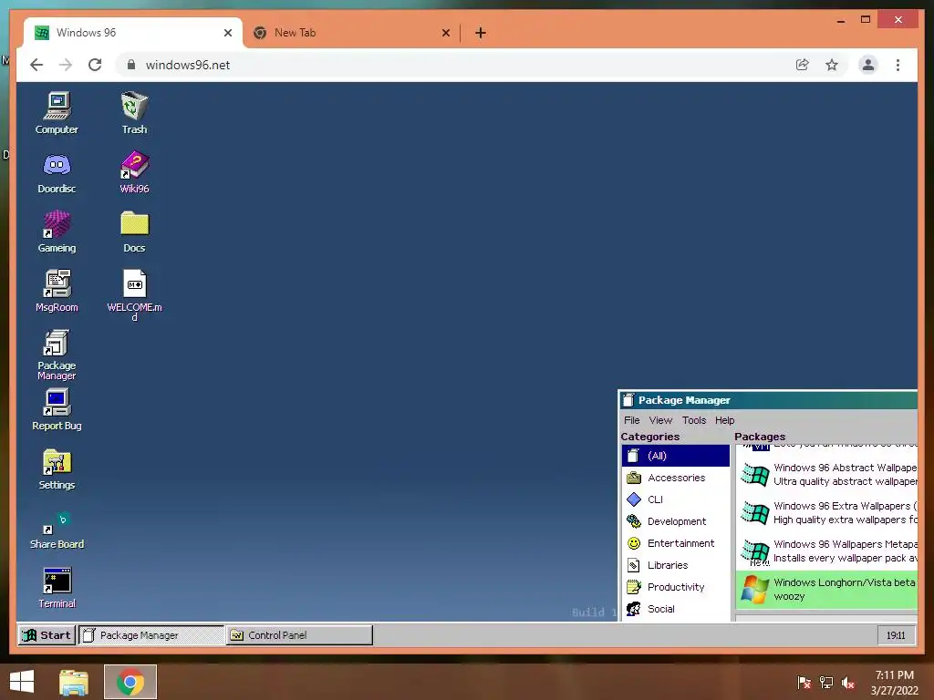
Task: Select Windows 96 Abstract Wallpapers package
Action: tap(826, 474)
